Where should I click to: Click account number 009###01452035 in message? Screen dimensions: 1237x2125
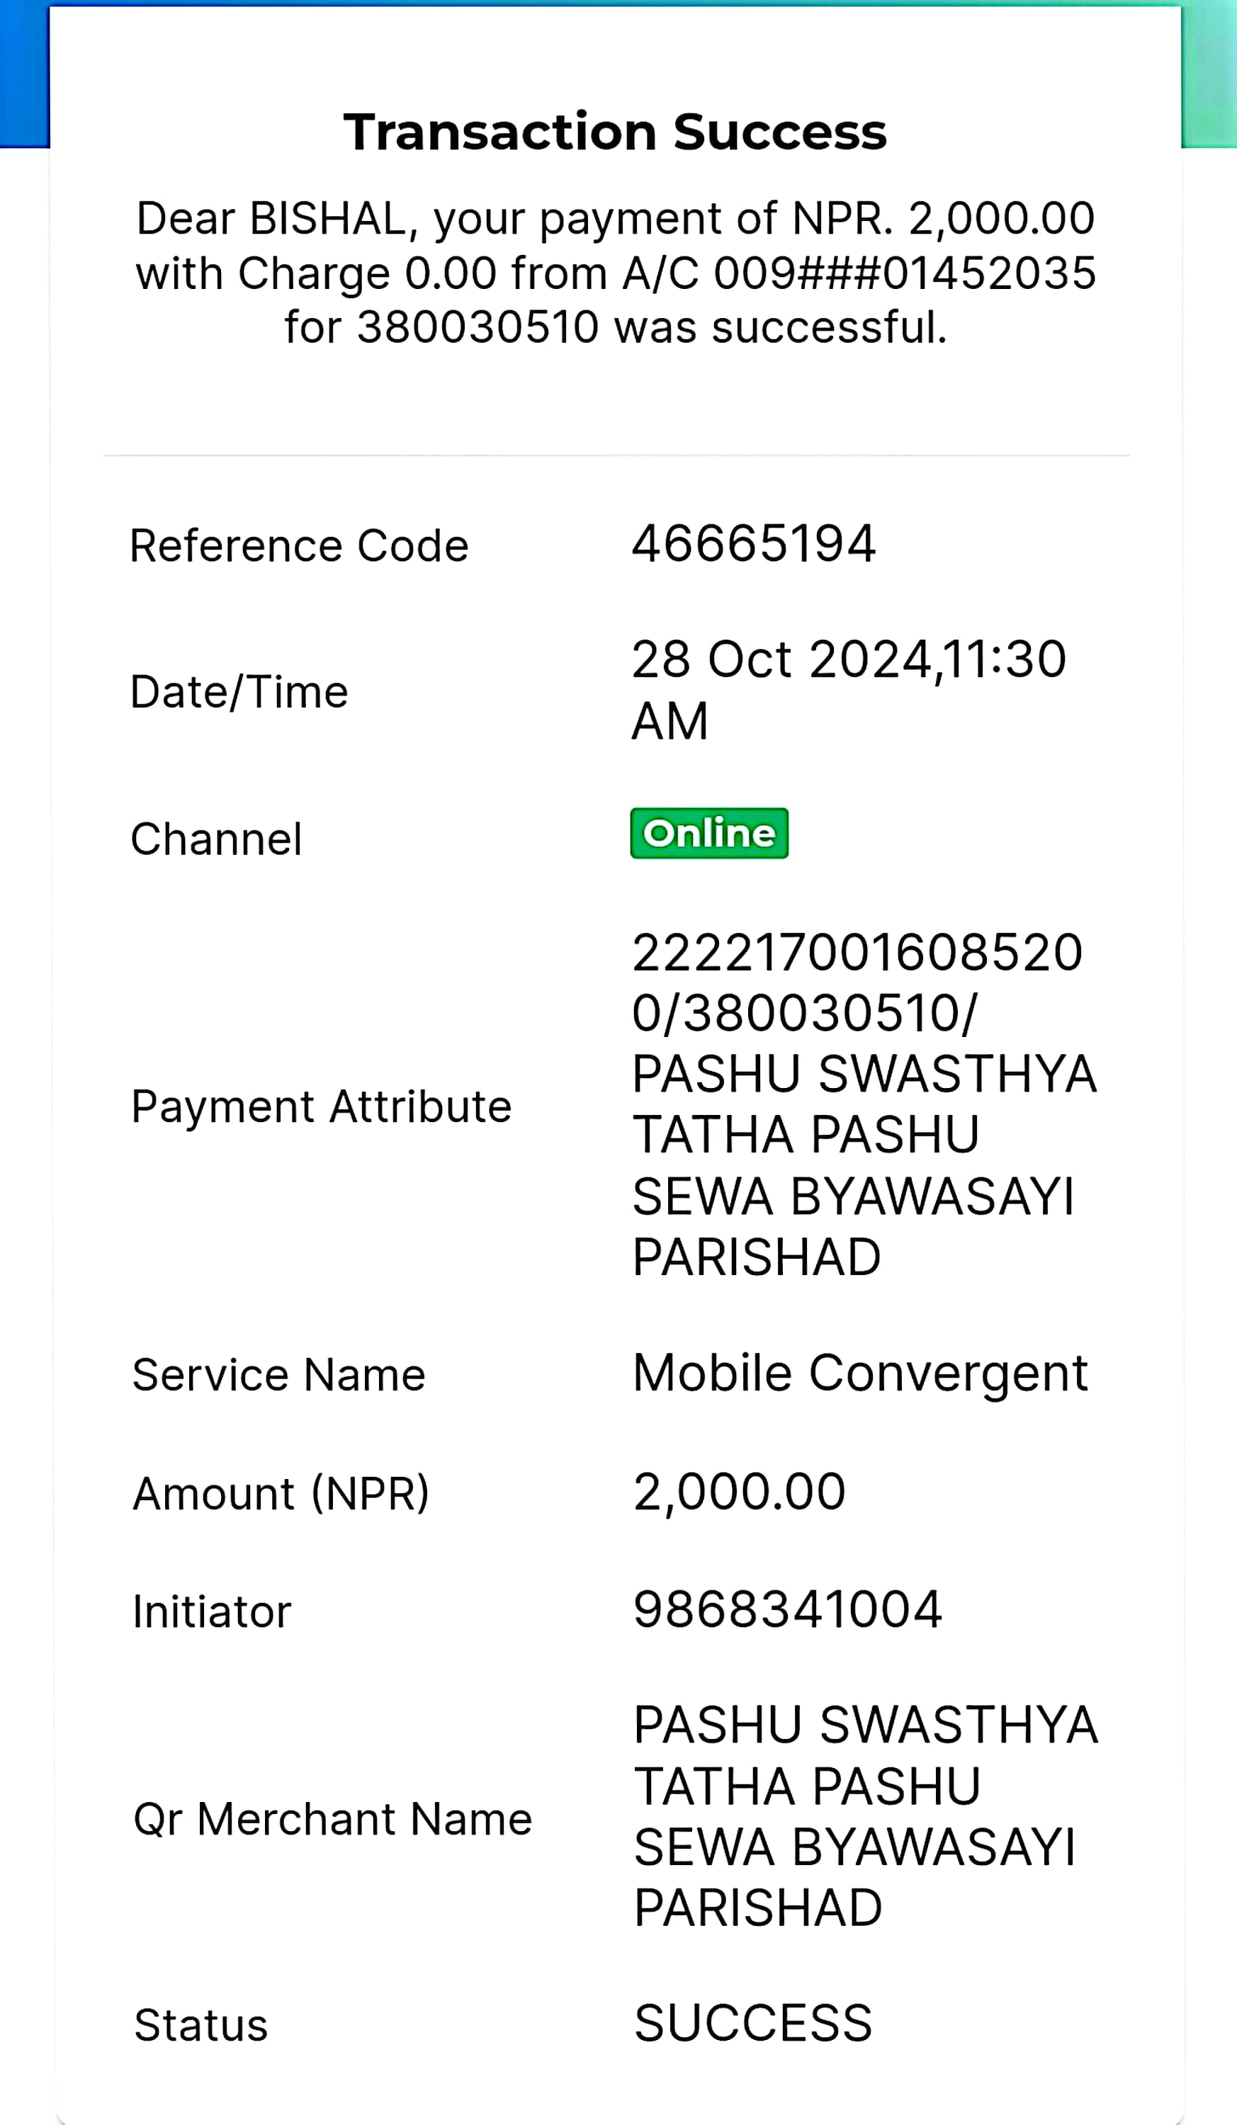pyautogui.click(x=905, y=273)
